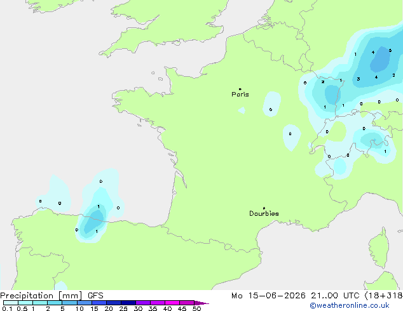Click the over-50 legend arrow tip
The width and height of the screenshot is (403, 311).
201,303
